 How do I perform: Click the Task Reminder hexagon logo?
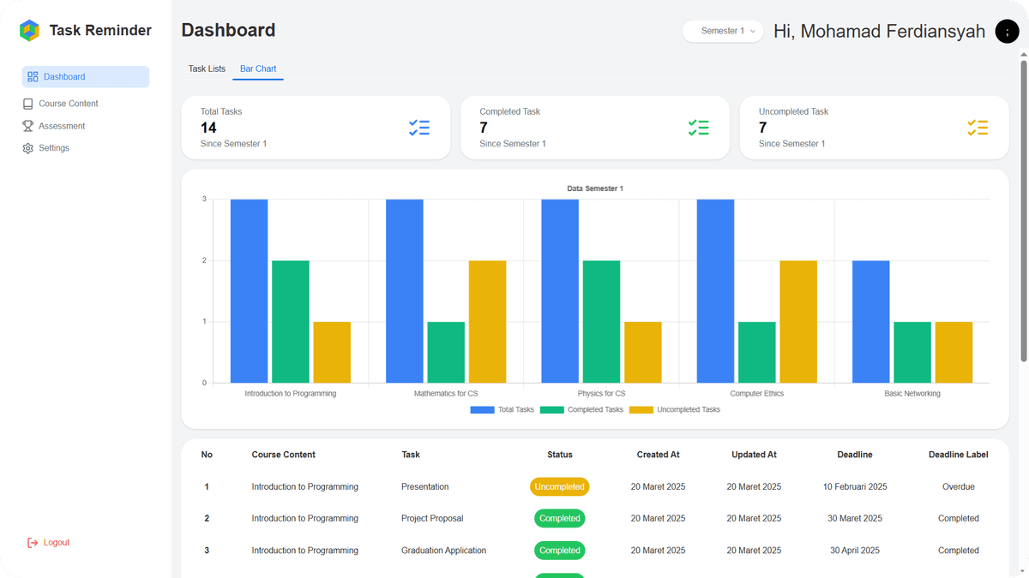point(29,31)
